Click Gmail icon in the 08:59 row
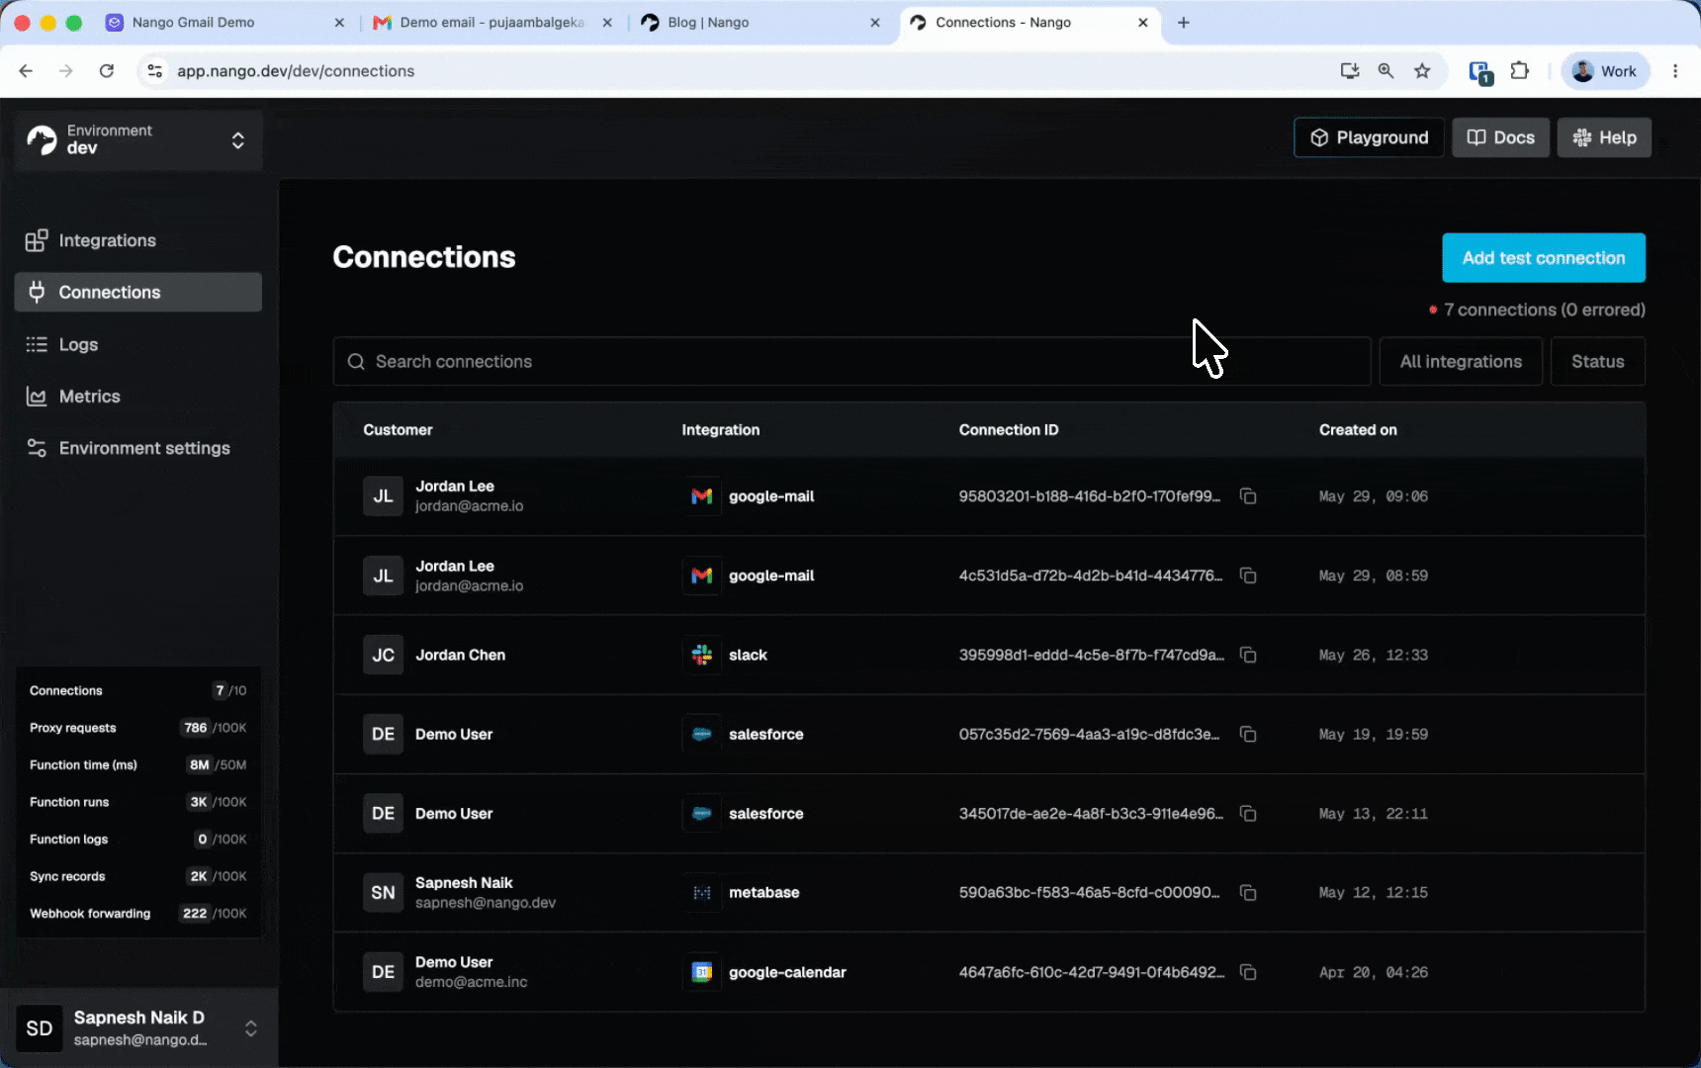Viewport: 1701px width, 1068px height. coord(702,576)
